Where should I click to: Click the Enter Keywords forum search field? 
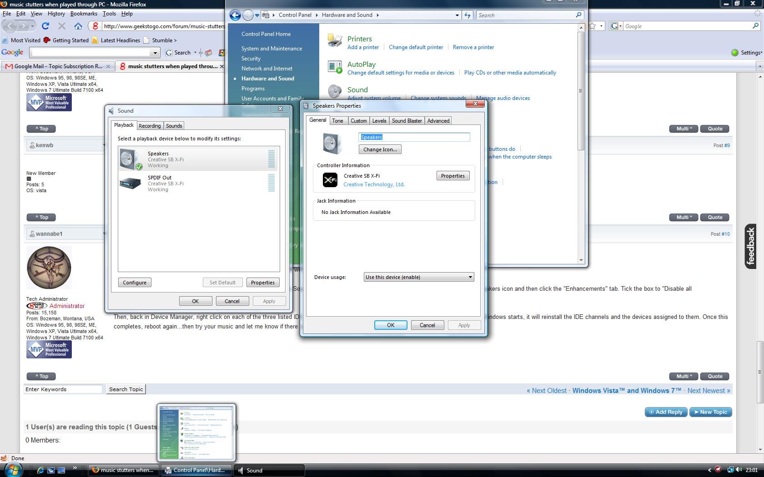click(x=63, y=389)
